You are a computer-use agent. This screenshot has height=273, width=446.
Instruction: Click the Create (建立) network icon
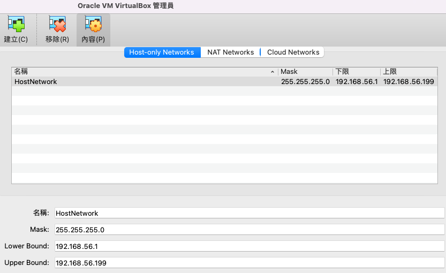pos(16,25)
